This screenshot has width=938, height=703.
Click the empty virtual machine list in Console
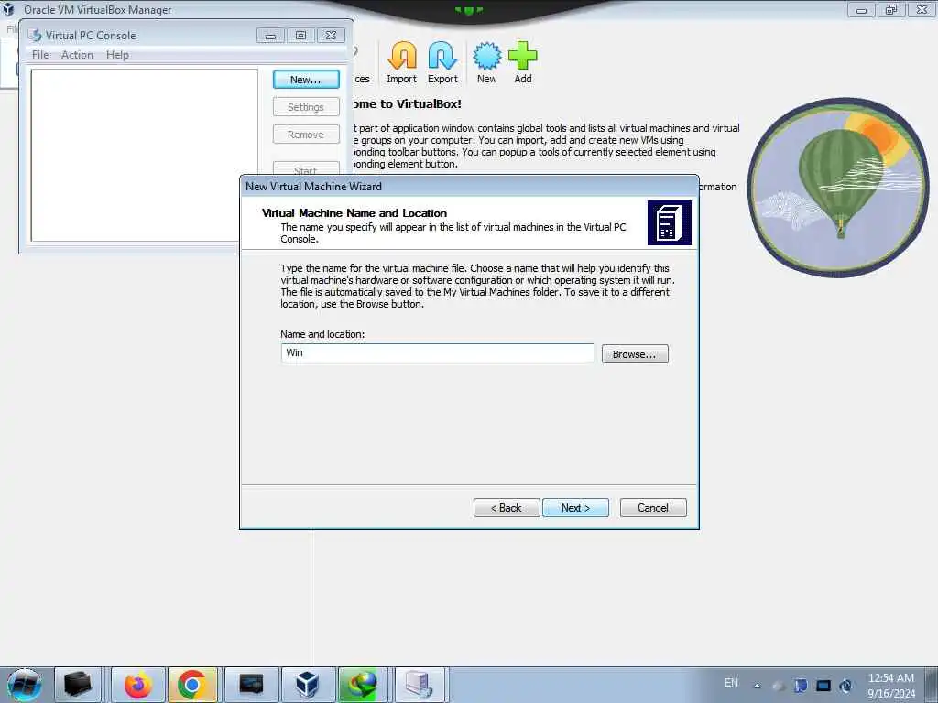[144, 156]
